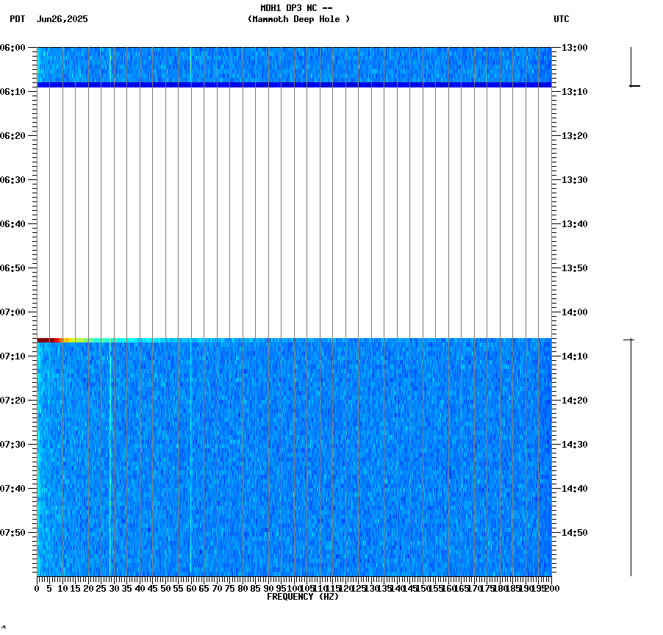The image size is (663, 635).
Task: Click the UTC timezone label
Action: (x=562, y=20)
